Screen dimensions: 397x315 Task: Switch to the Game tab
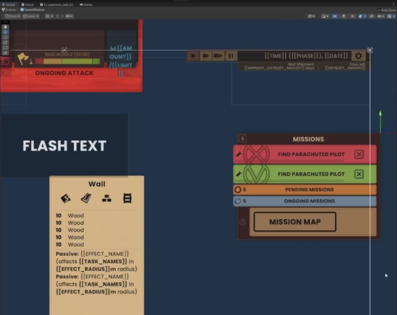(x=86, y=4)
